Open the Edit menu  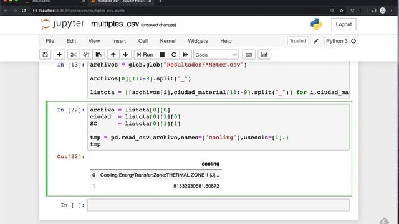(x=71, y=41)
